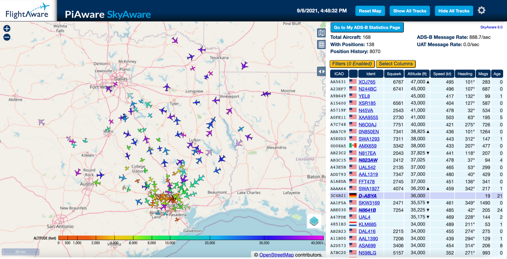Viewport: 507px width, 259px height.
Task: Click the ICAO cell ABA7C9
Action: 338,132
